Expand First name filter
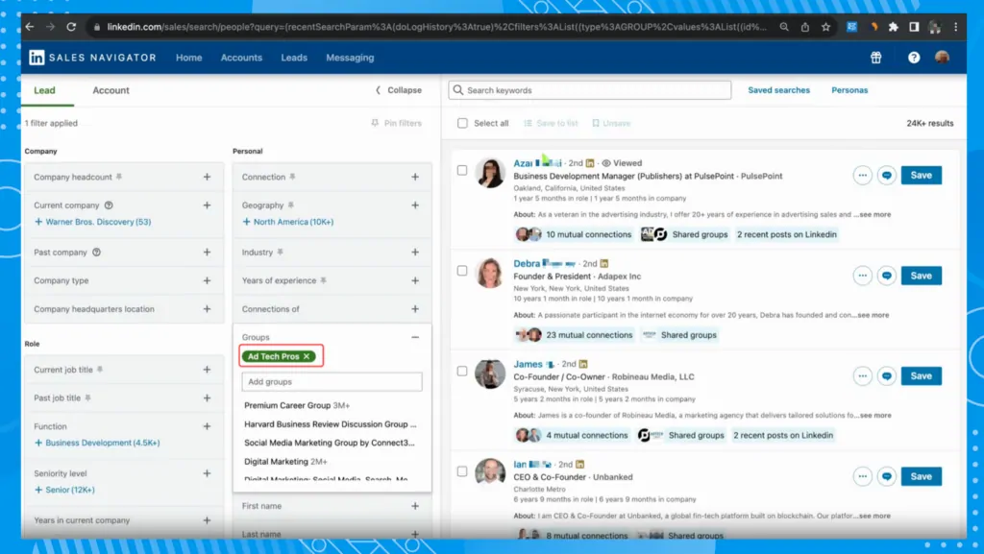Image resolution: width=984 pixels, height=554 pixels. 415,506
